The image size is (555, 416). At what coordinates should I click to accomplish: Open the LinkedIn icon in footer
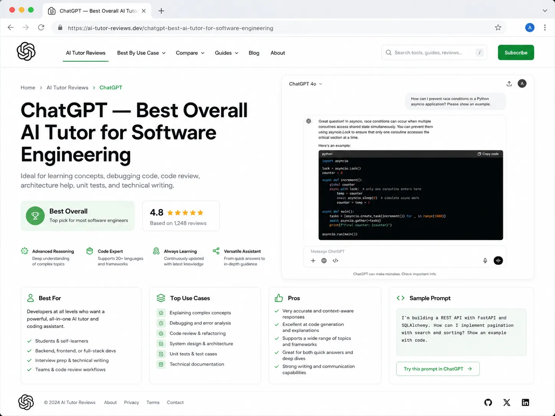(525, 402)
